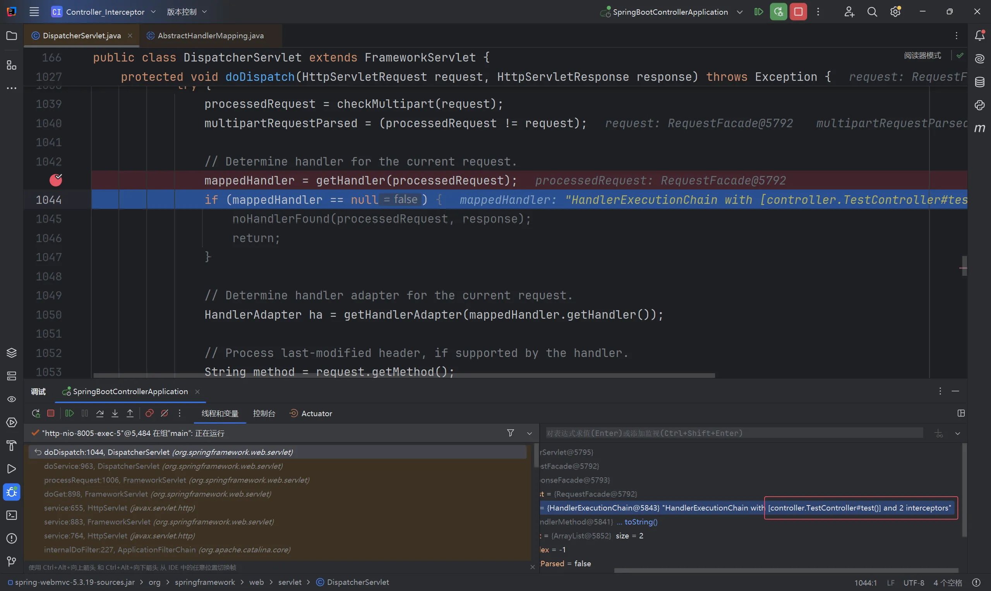Open the main hamburger menu
The height and width of the screenshot is (591, 991).
(x=34, y=12)
